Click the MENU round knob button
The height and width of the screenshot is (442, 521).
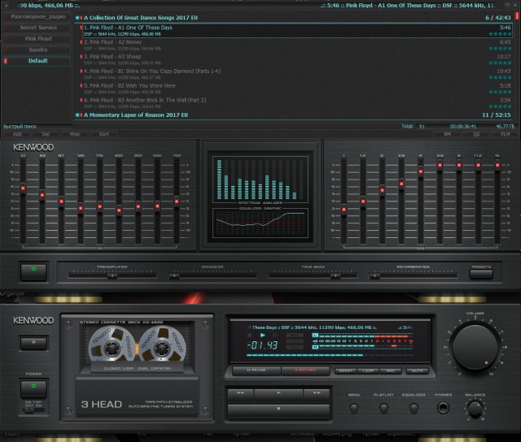pyautogui.click(x=354, y=408)
